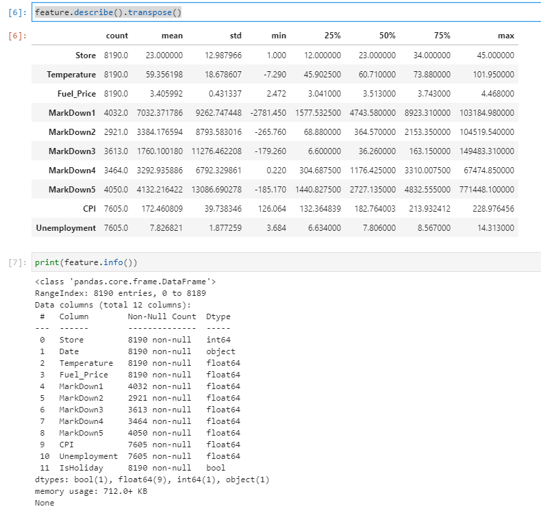Click the pandas.core.frame.DataFrame class line

(125, 282)
